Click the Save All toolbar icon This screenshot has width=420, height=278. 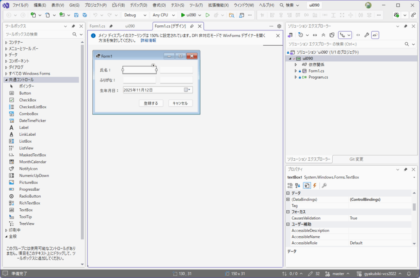(x=84, y=15)
